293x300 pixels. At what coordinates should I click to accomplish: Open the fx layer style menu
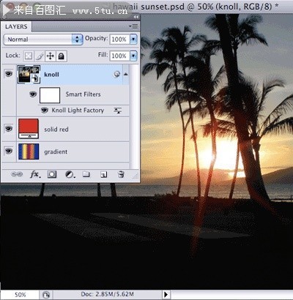tap(35, 174)
